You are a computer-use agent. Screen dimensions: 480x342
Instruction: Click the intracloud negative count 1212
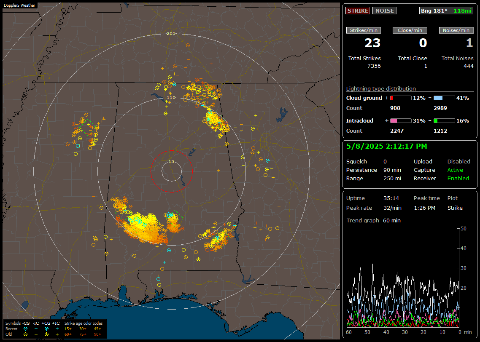[440, 131]
